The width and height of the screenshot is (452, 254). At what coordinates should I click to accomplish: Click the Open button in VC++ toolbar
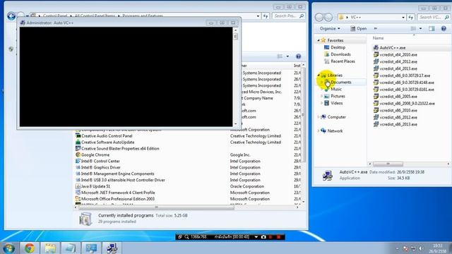click(358, 28)
